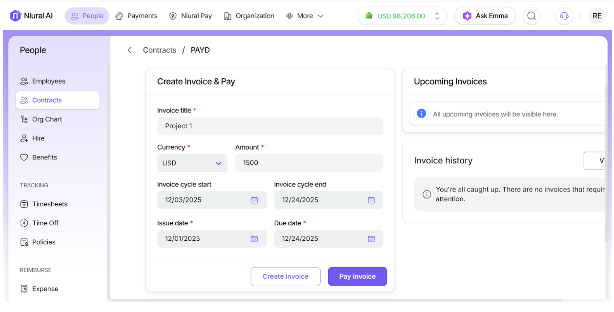This screenshot has height=312, width=614.
Task: Open calendar icon for Due date
Action: (x=371, y=239)
